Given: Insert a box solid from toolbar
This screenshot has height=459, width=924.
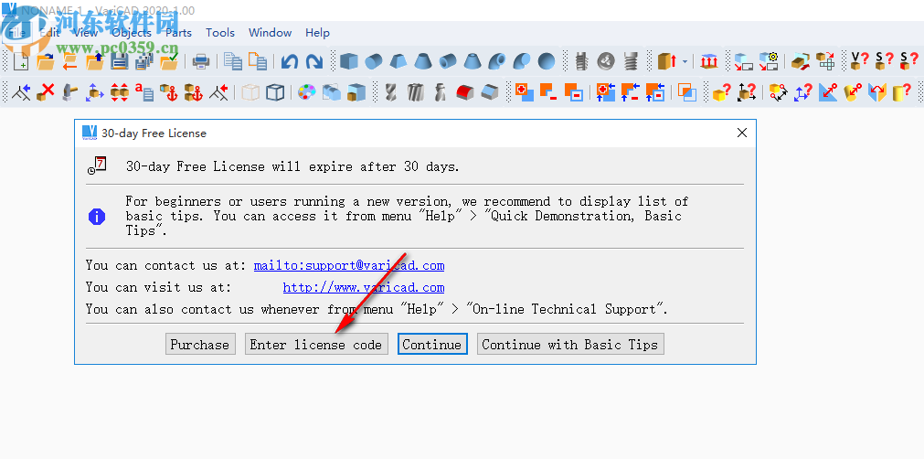Looking at the screenshot, I should [x=349, y=61].
